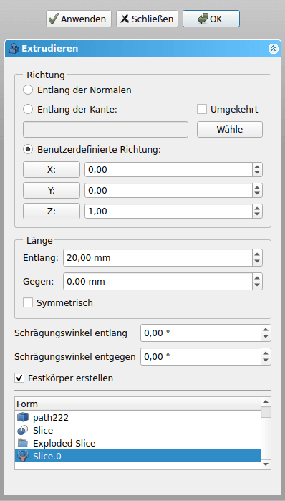
Task: Select Entlang der Normalen radio option
Action: tap(28, 90)
